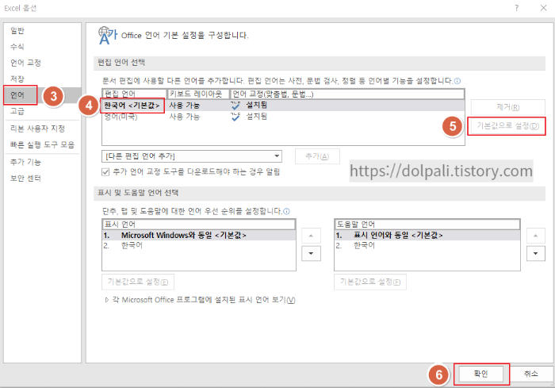Click info icon next to display language description
The image size is (555, 388).
[x=286, y=212]
